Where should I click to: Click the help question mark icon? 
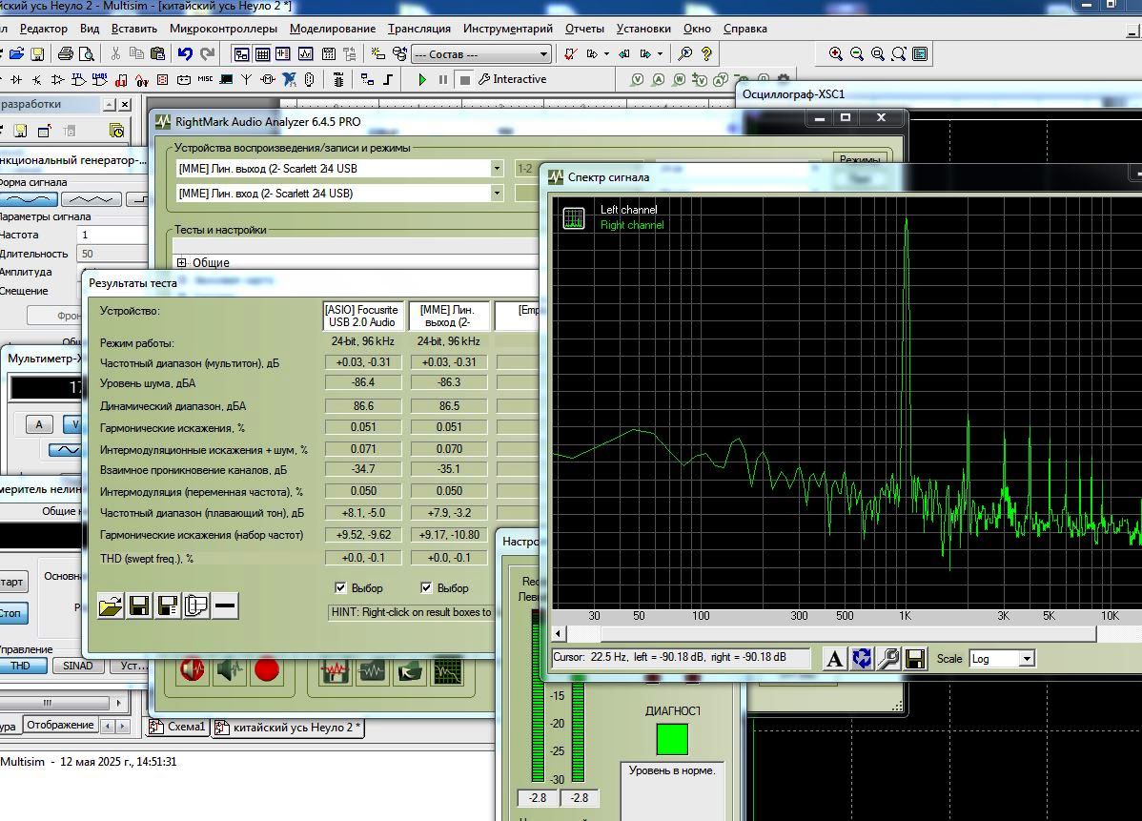click(x=706, y=54)
